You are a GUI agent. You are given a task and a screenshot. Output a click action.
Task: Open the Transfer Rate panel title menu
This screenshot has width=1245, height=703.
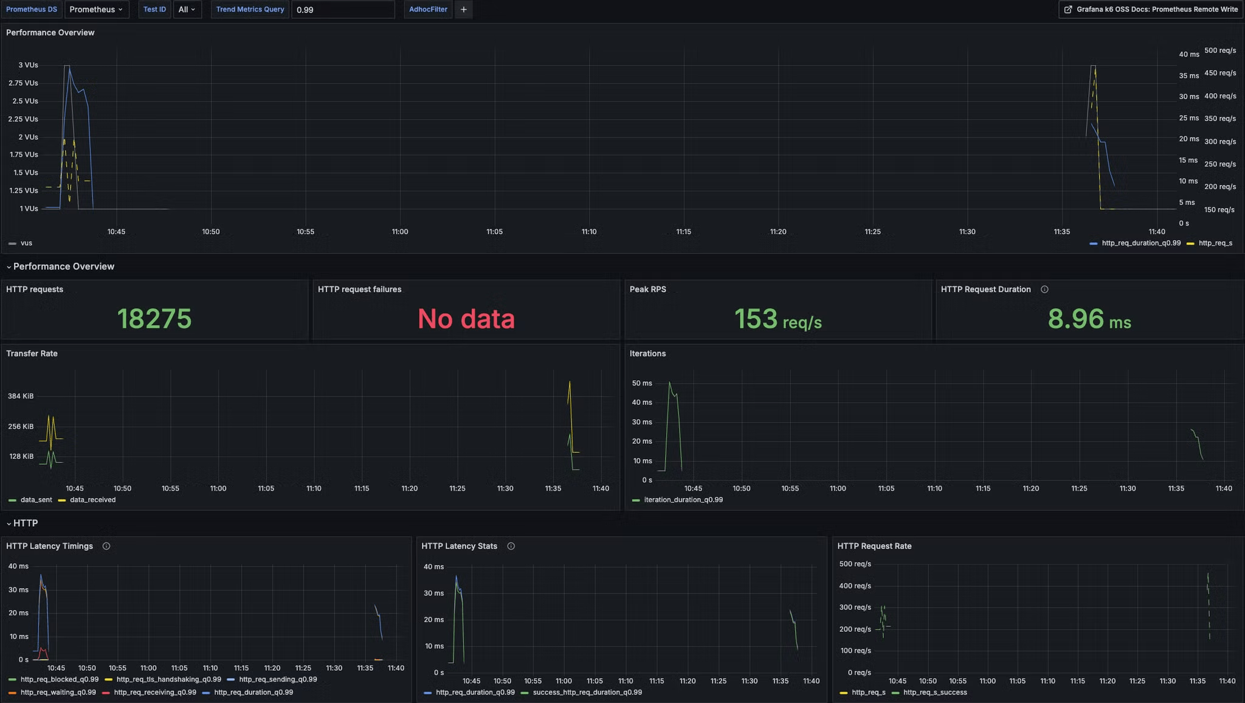coord(32,353)
